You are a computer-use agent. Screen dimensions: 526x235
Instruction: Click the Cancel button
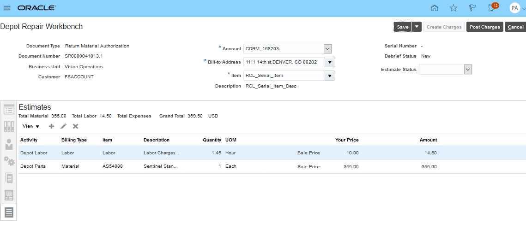(x=515, y=27)
